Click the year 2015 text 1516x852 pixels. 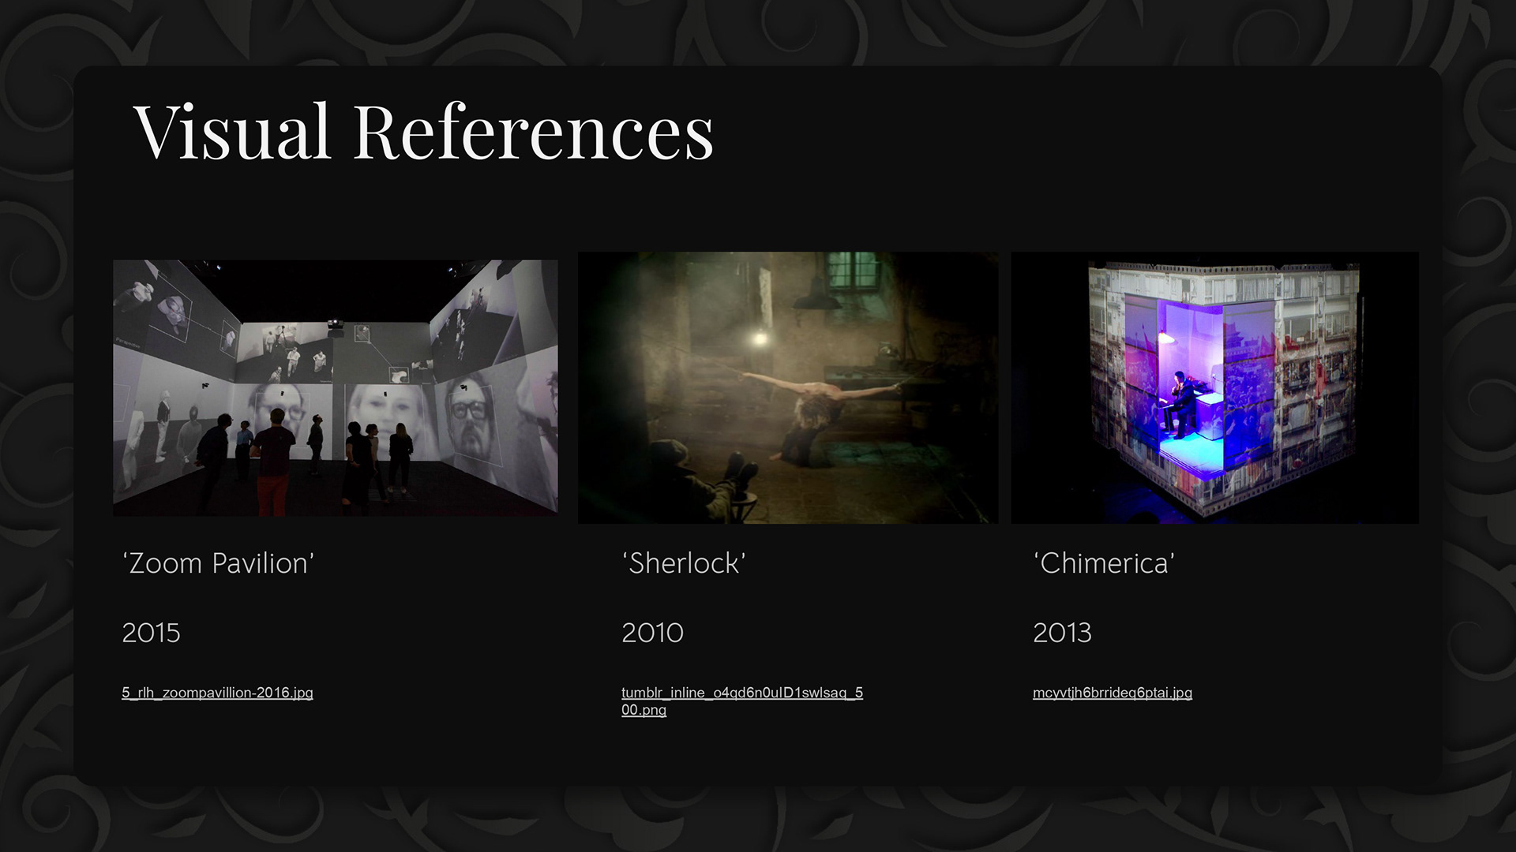151,633
